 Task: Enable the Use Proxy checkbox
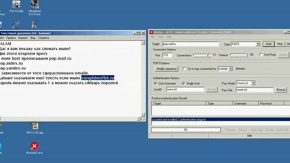click(x=261, y=55)
